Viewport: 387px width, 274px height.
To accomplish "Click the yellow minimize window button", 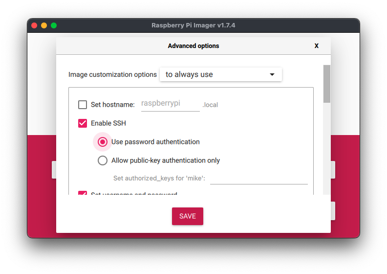I will click(44, 25).
